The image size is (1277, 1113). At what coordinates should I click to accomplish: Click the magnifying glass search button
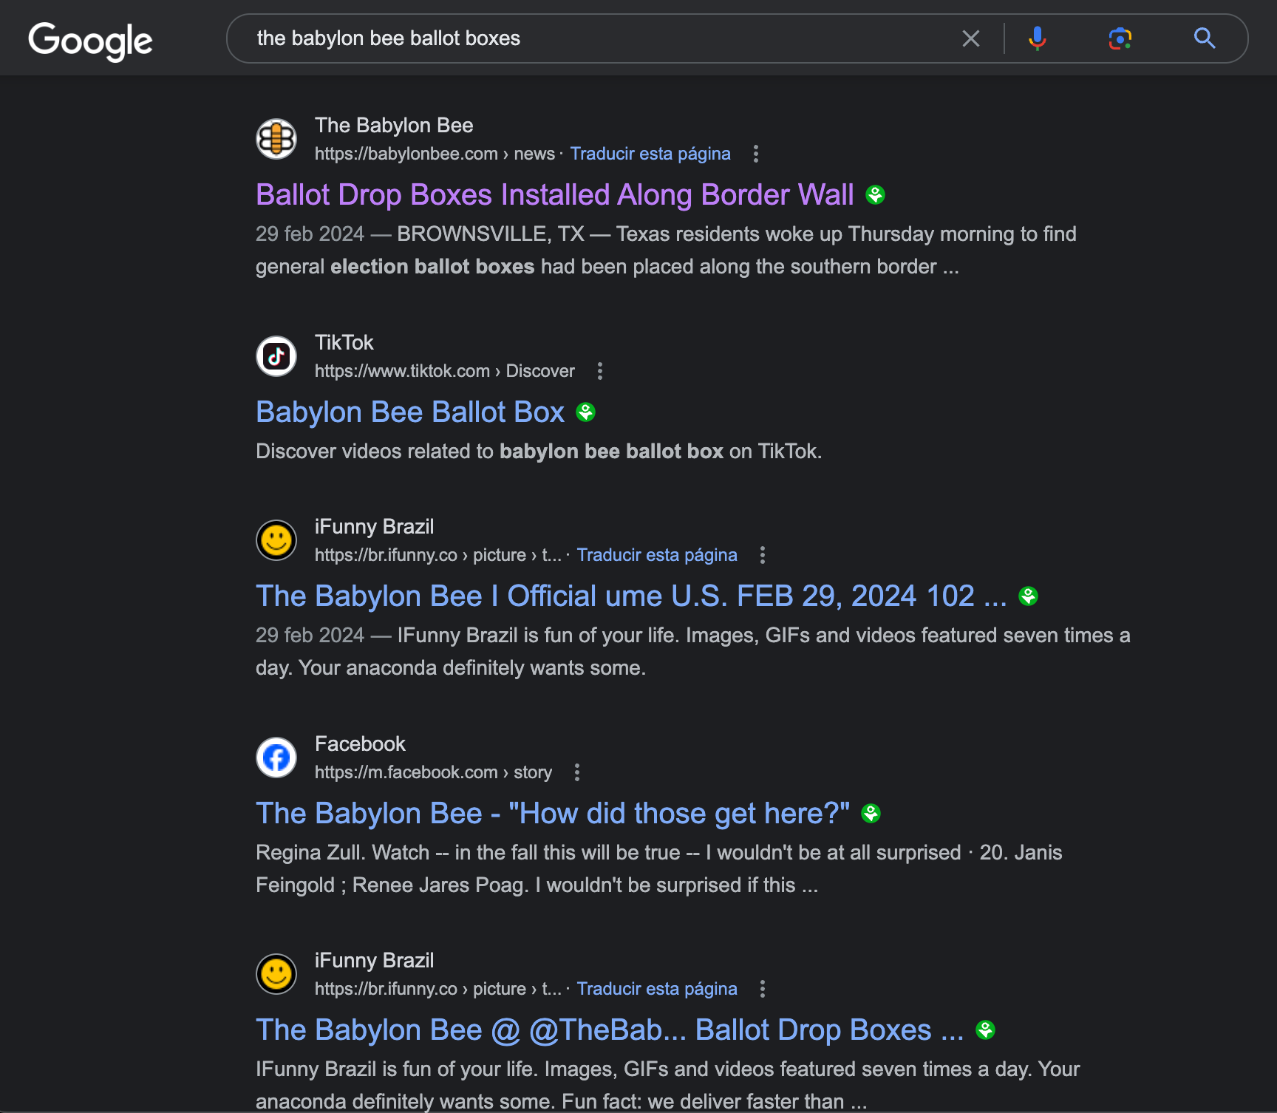coord(1204,38)
